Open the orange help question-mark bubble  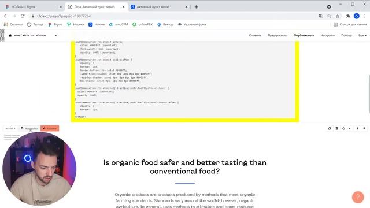point(358,197)
